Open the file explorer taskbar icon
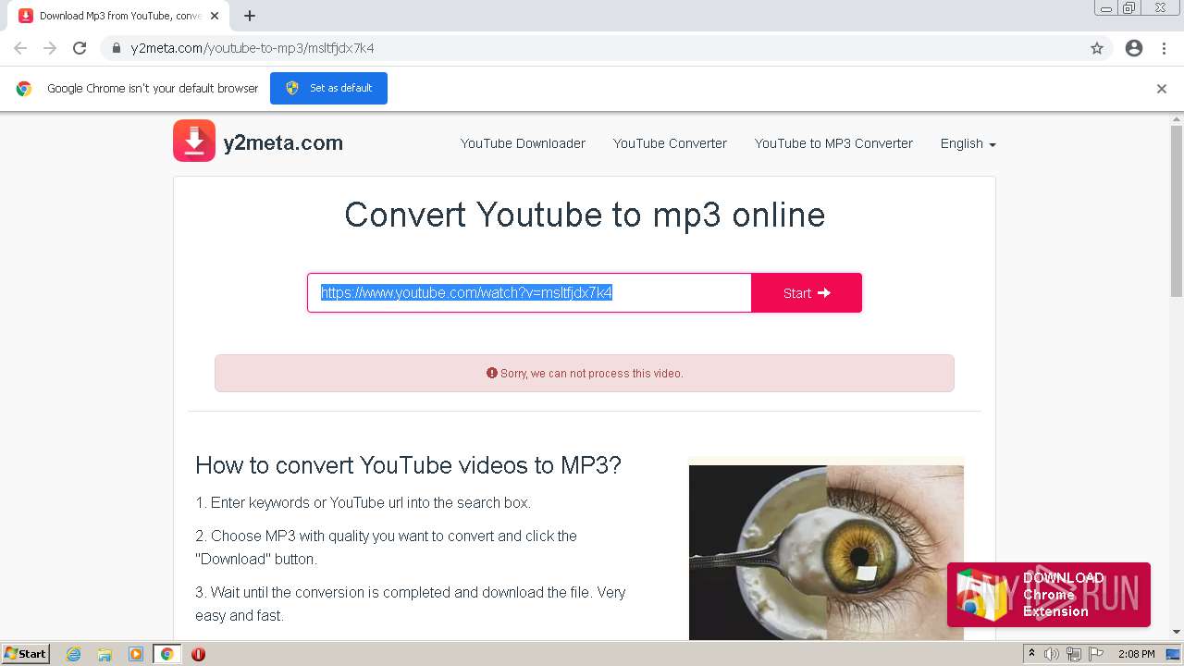 pos(105,654)
